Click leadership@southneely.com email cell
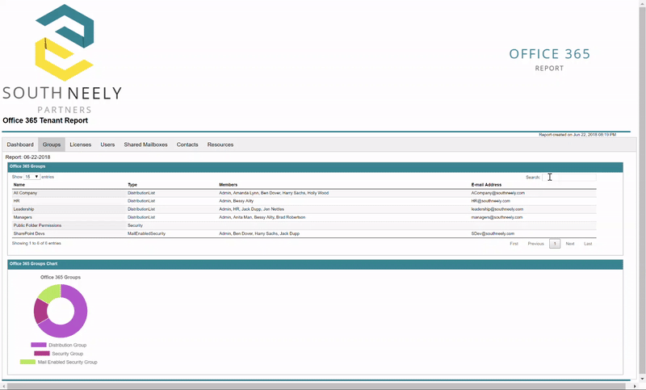646x390 pixels. (x=497, y=209)
